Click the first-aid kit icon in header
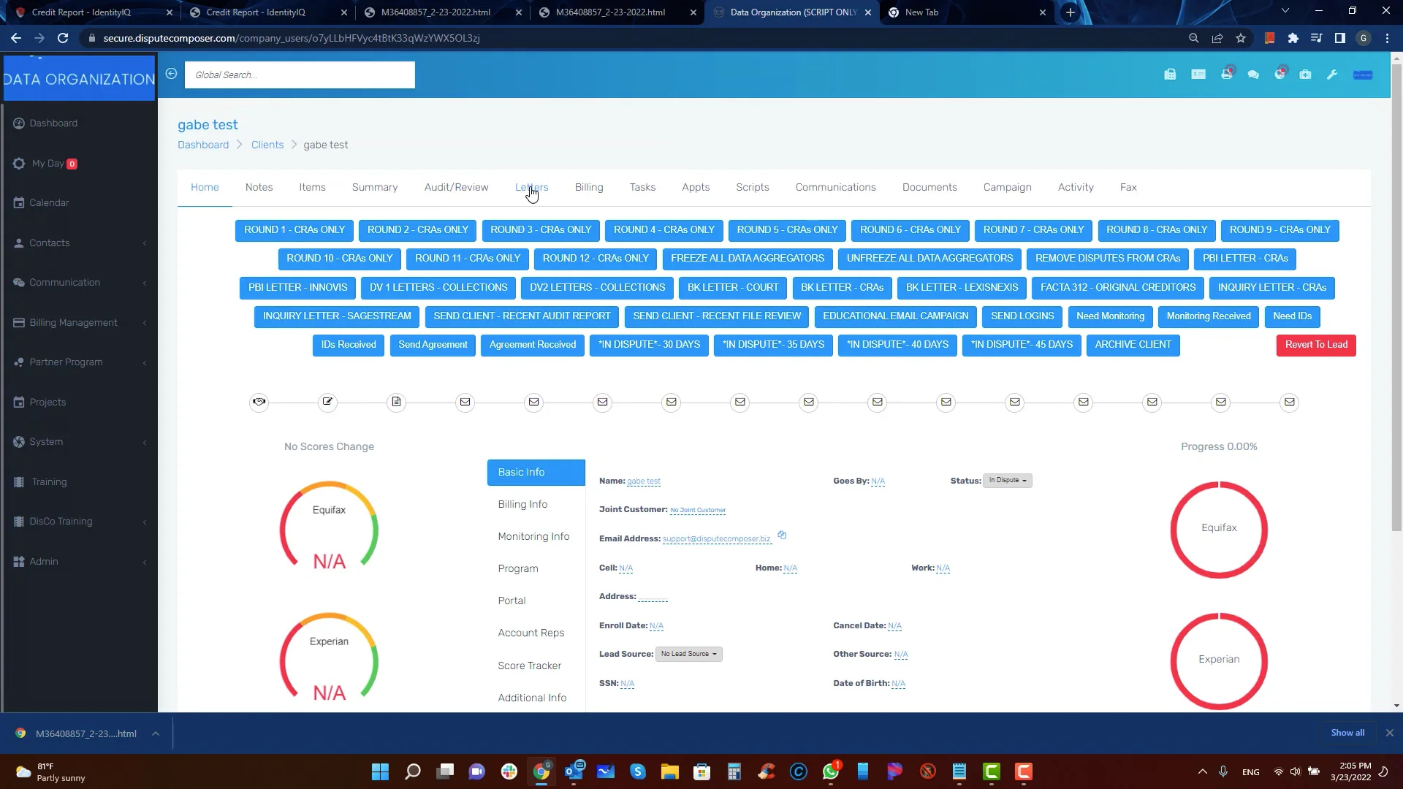Screen dimensions: 1403x789 pos(1305,75)
